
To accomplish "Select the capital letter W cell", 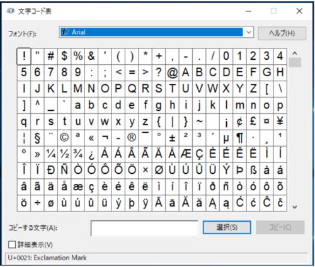I will click(213, 89).
